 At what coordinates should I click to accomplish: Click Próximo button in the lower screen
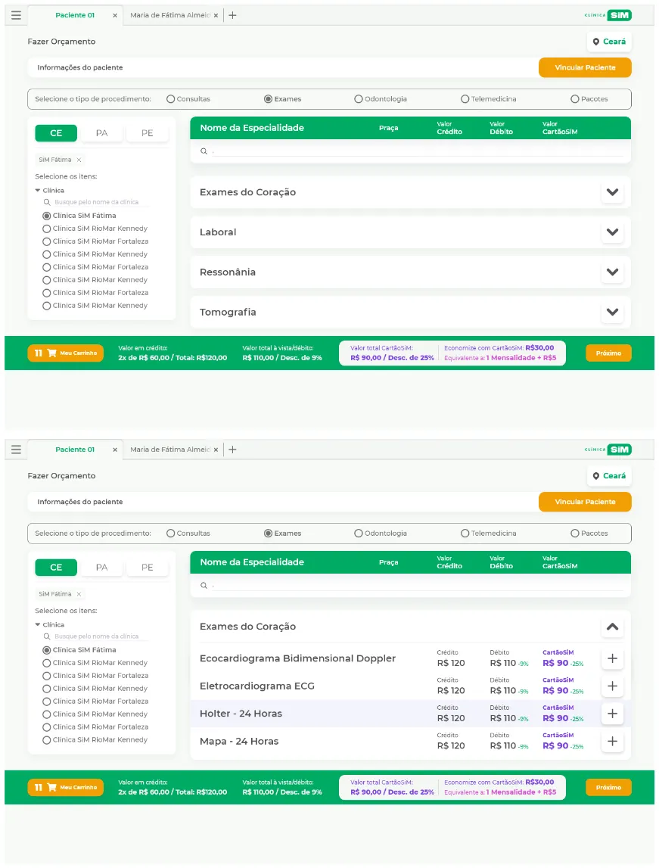[608, 787]
